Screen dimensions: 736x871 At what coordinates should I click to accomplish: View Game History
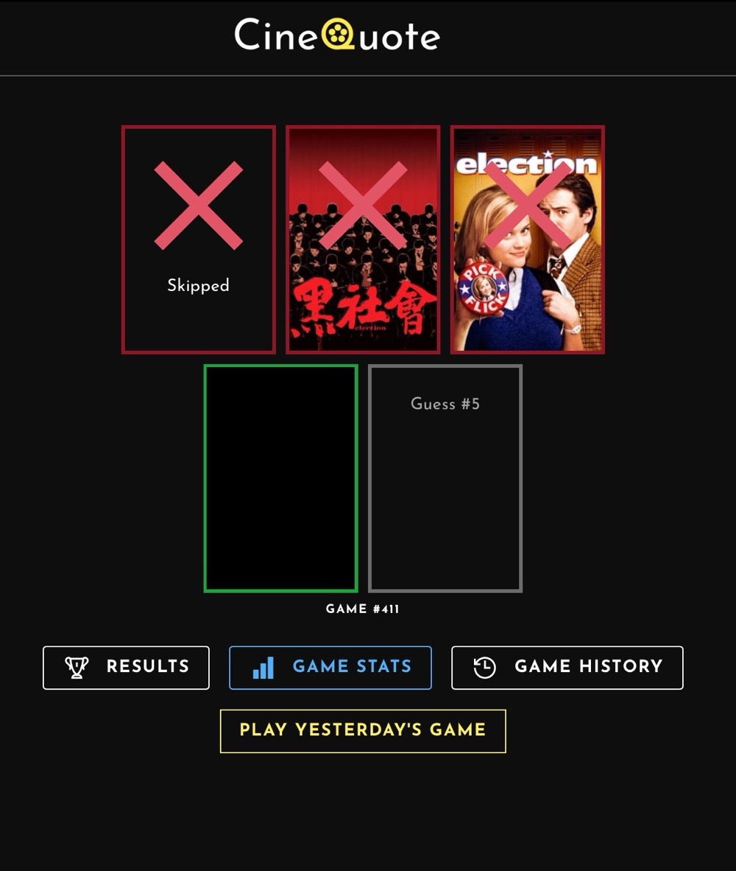coord(567,668)
